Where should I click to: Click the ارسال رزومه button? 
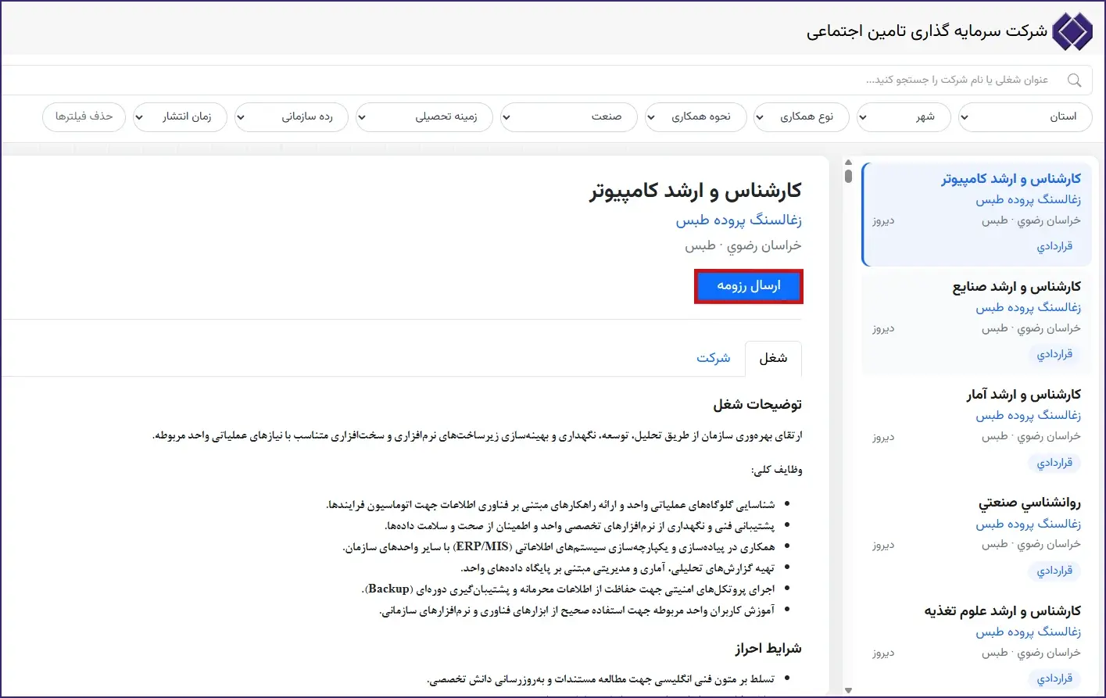[x=749, y=286]
